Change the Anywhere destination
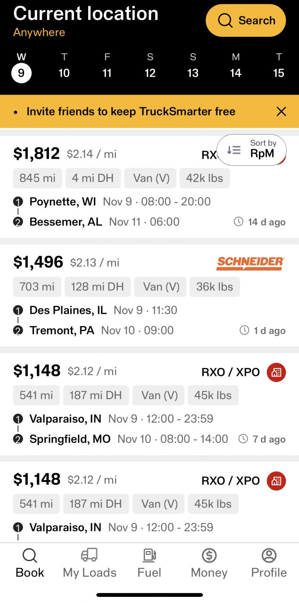This screenshot has height=603, width=299. (39, 33)
